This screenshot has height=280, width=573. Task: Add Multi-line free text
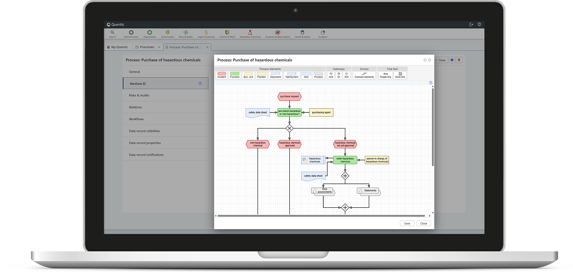pyautogui.click(x=400, y=75)
